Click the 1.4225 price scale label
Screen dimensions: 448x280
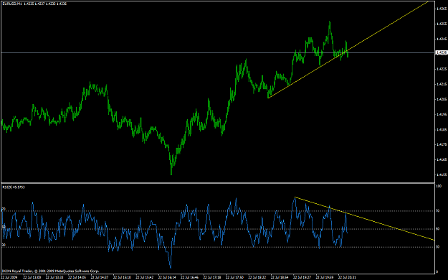coord(442,69)
